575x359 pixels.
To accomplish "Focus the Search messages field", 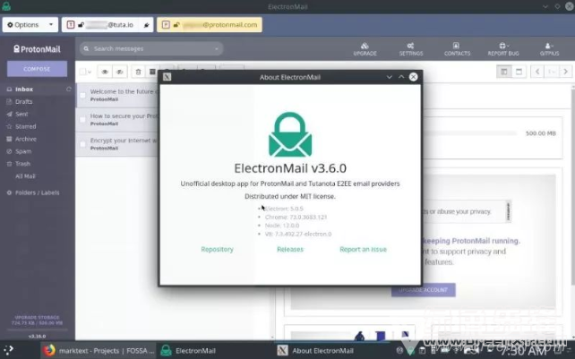I will (x=151, y=48).
